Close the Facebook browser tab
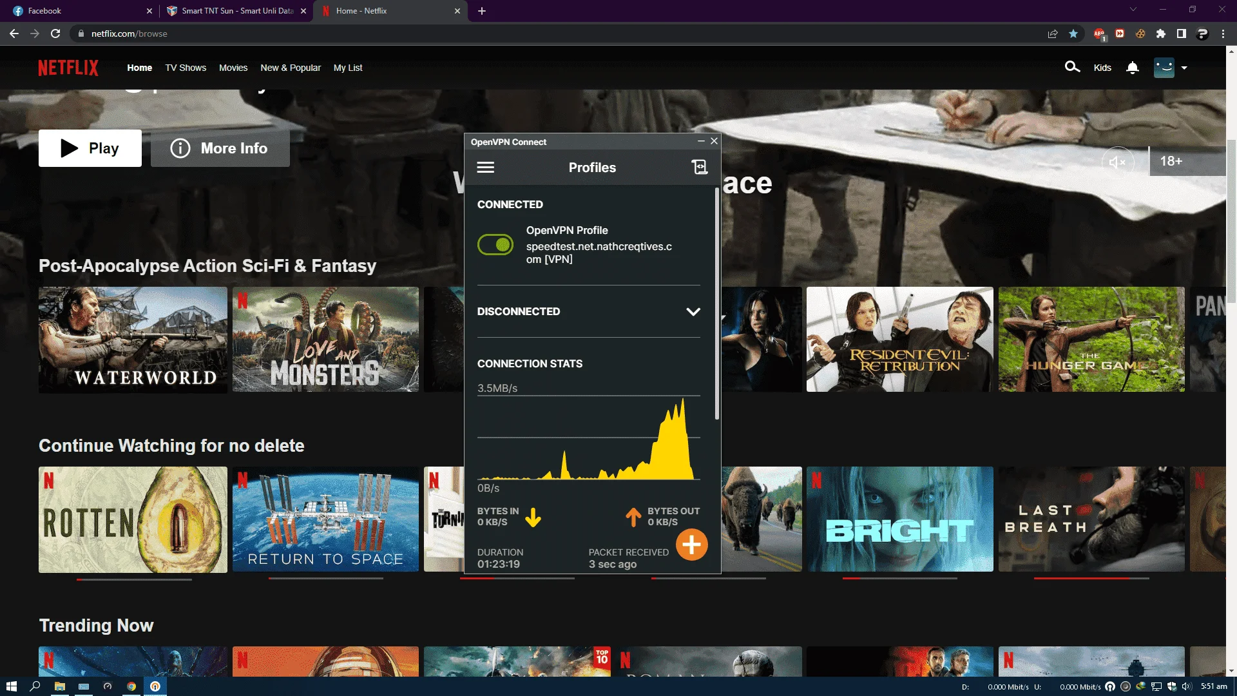This screenshot has width=1237, height=696. pyautogui.click(x=149, y=11)
